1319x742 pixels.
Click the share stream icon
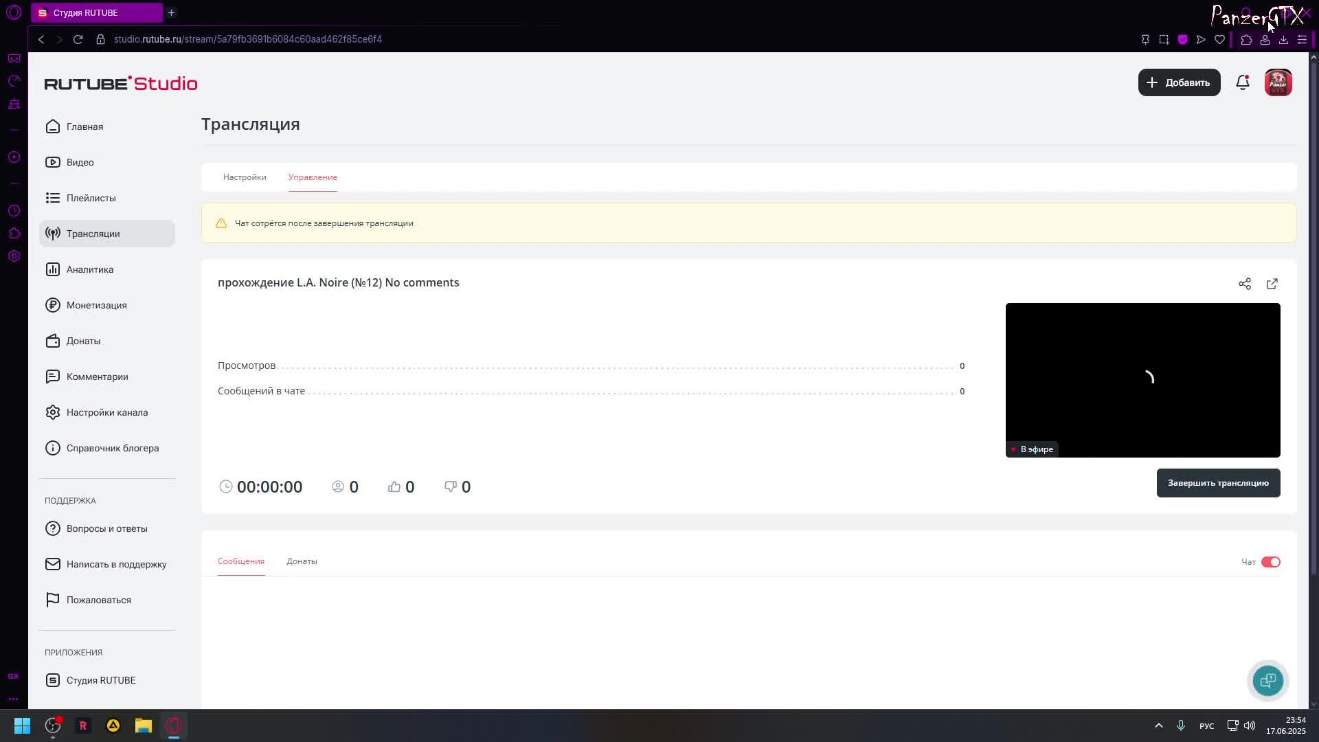pyautogui.click(x=1244, y=284)
